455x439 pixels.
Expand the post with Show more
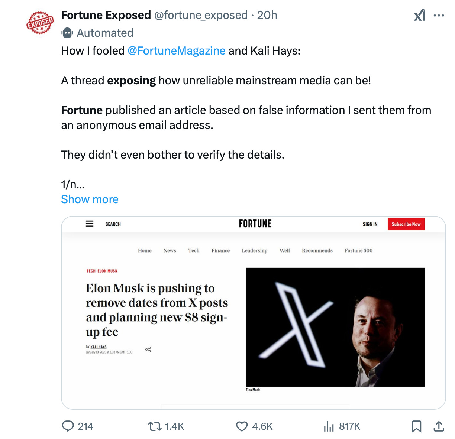[x=90, y=199]
